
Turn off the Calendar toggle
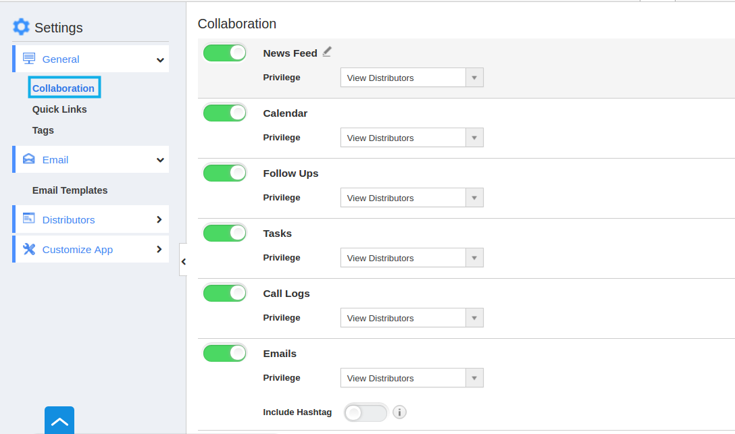pyautogui.click(x=224, y=113)
